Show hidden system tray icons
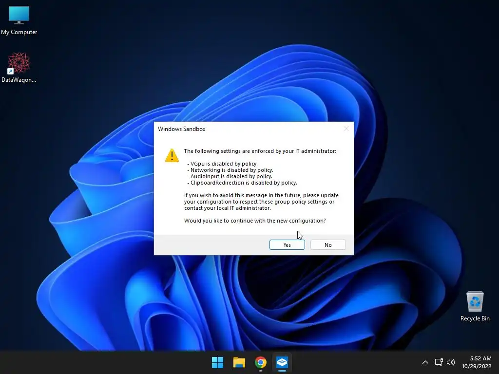499x374 pixels. (x=425, y=362)
